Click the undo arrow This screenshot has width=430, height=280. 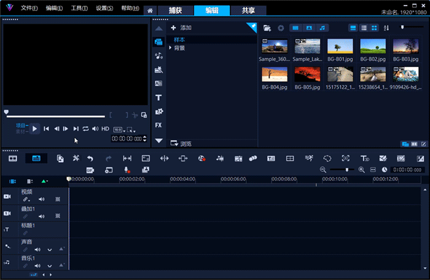[x=90, y=158]
